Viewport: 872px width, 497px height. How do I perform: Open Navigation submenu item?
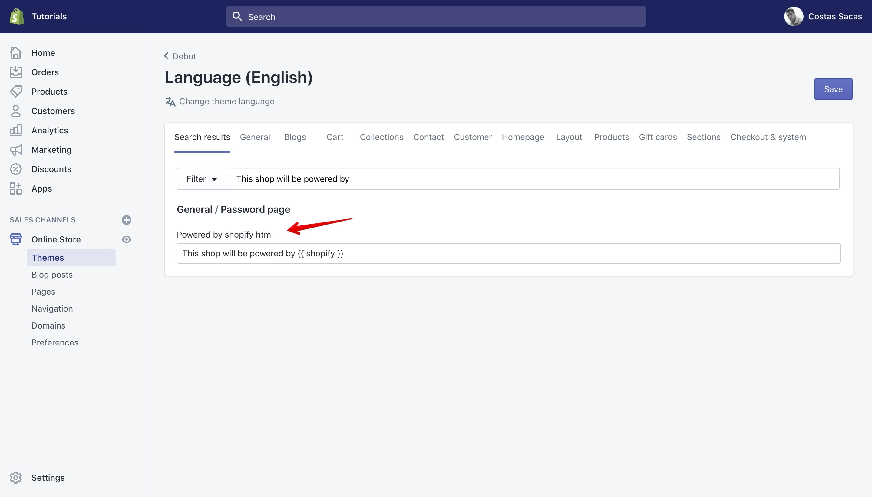pyautogui.click(x=52, y=309)
